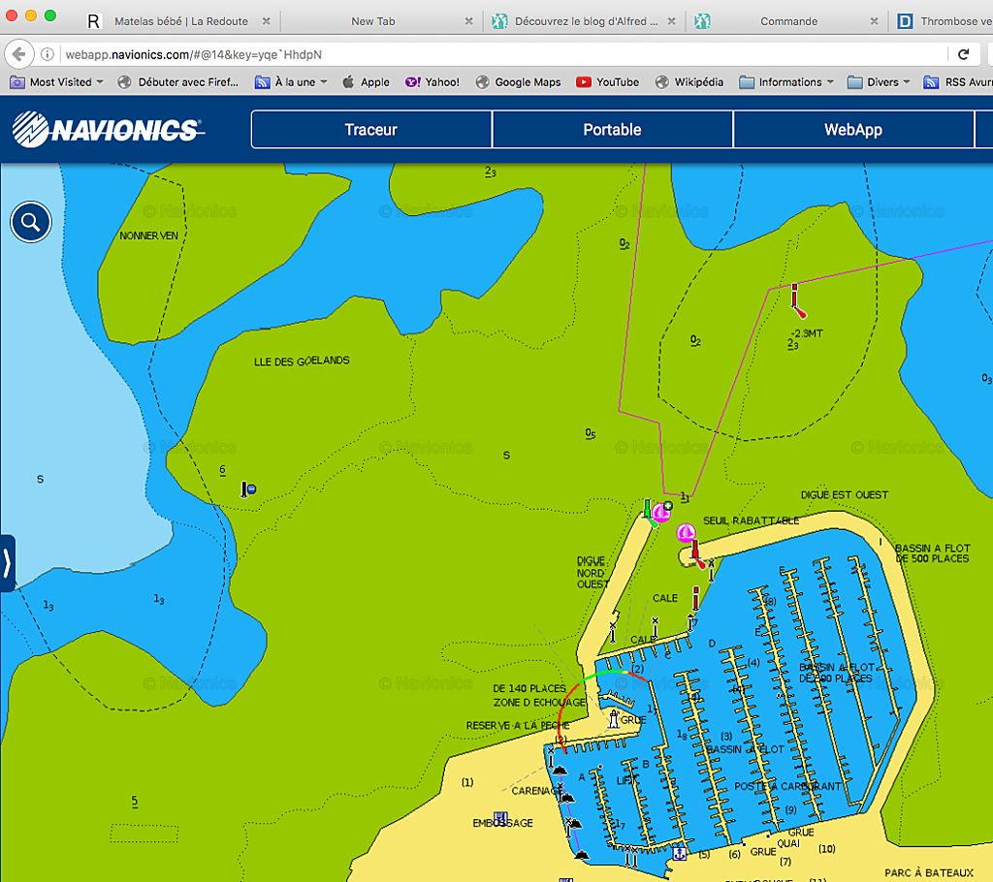
Task: Select the red buoy above the -2.3MT label
Action: click(x=797, y=300)
